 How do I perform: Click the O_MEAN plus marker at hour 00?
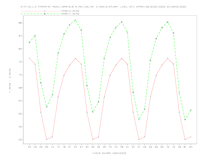tap(29, 58)
